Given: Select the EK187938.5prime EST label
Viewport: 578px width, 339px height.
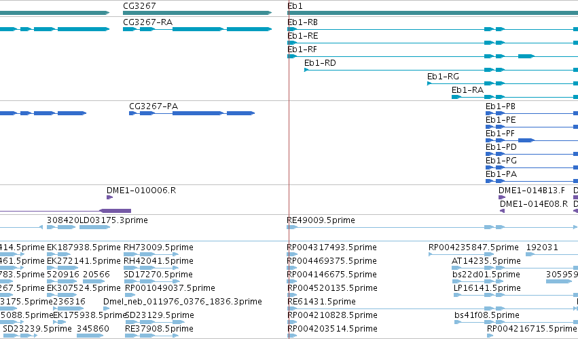Looking at the screenshot, I should click(x=84, y=247).
